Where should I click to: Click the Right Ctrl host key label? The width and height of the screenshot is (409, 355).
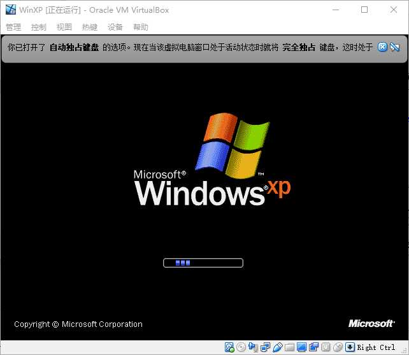click(x=376, y=347)
